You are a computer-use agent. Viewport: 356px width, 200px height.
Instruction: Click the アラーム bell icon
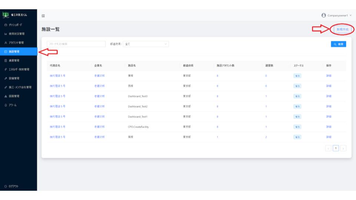click(x=5, y=105)
